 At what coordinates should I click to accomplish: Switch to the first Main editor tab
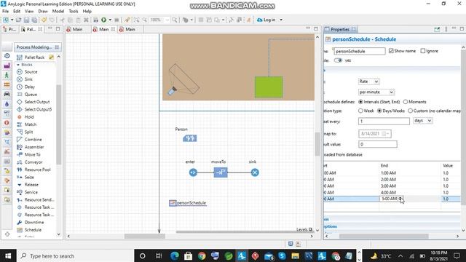78,29
